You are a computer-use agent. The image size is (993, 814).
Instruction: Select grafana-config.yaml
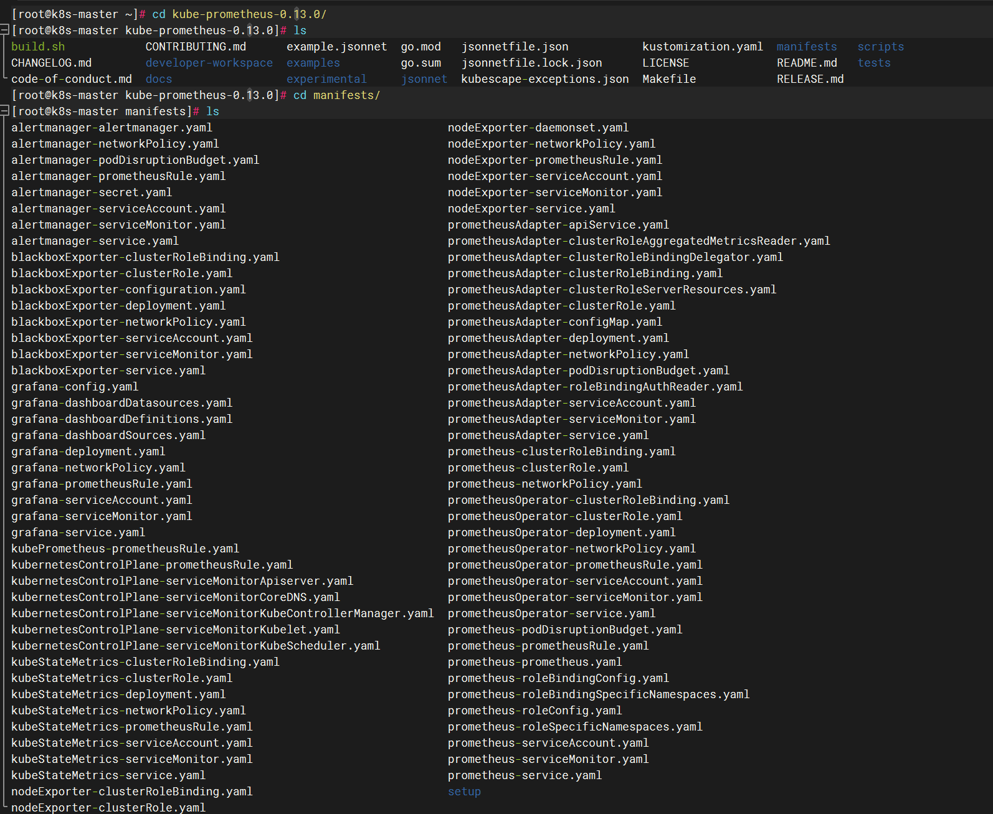point(75,387)
